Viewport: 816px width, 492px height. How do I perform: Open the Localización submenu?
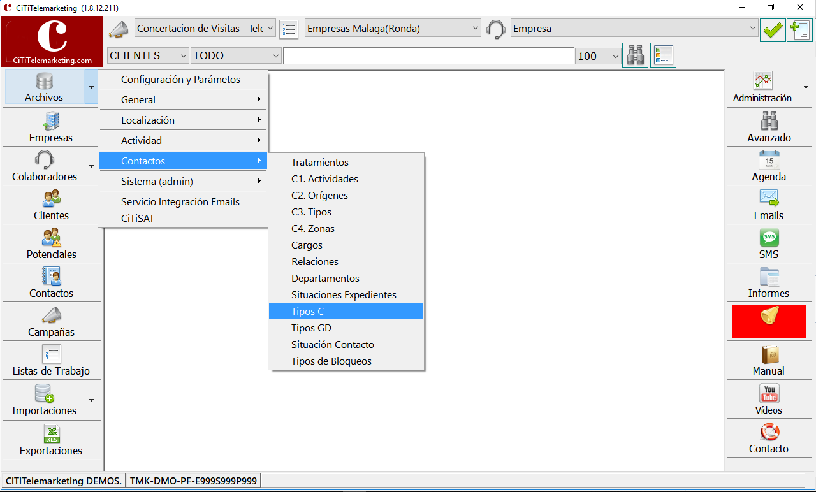183,120
